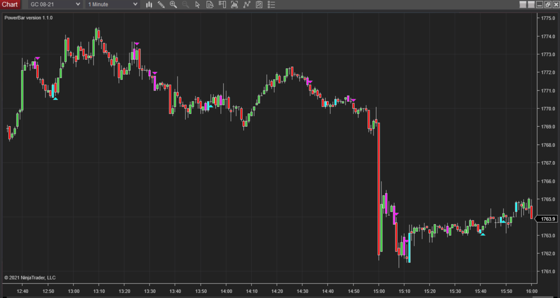Viewport: 560px width, 298px height.
Task: Click the 16:00 time axis label
Action: point(532,291)
